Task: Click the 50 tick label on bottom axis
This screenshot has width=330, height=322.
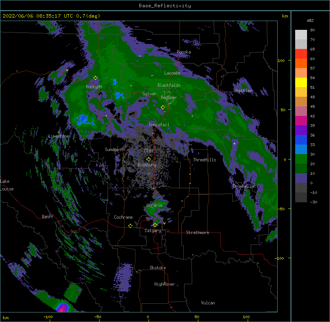Action: tap(197, 317)
